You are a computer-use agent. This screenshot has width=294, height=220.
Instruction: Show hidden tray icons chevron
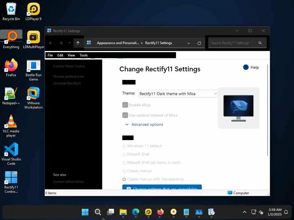click(245, 212)
